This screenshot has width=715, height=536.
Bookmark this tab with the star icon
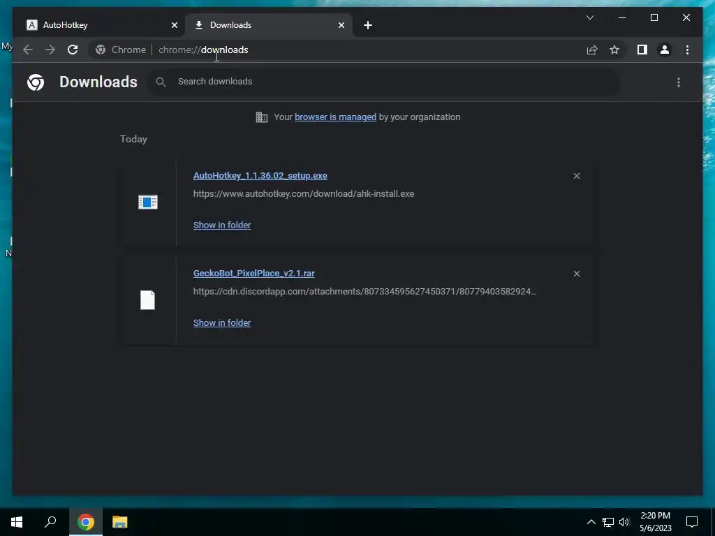point(614,50)
